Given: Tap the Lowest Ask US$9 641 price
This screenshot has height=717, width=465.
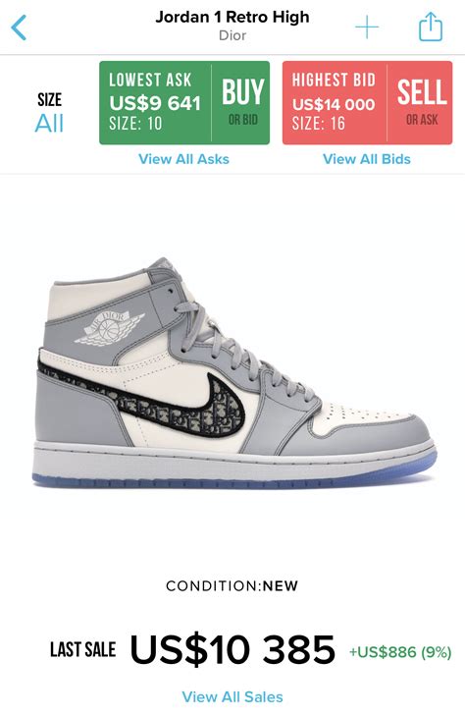Looking at the screenshot, I should point(155,103).
